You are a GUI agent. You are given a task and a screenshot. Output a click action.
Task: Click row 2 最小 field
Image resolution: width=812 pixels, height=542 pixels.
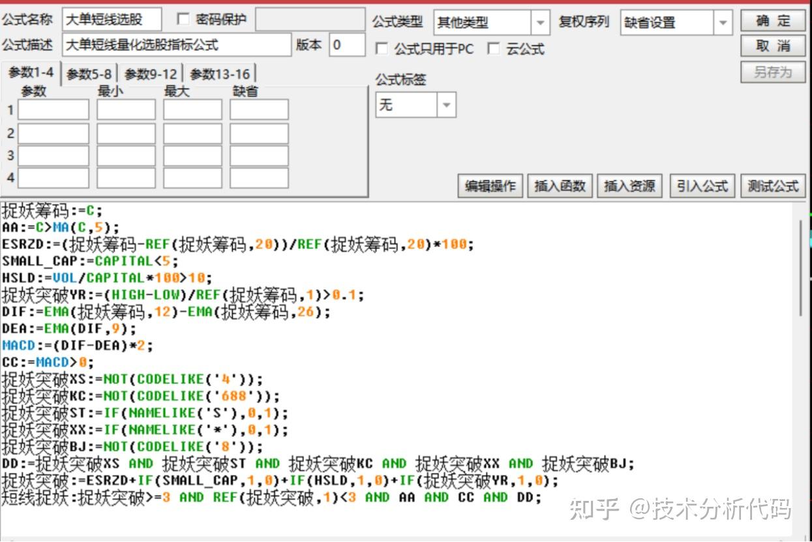click(x=127, y=133)
